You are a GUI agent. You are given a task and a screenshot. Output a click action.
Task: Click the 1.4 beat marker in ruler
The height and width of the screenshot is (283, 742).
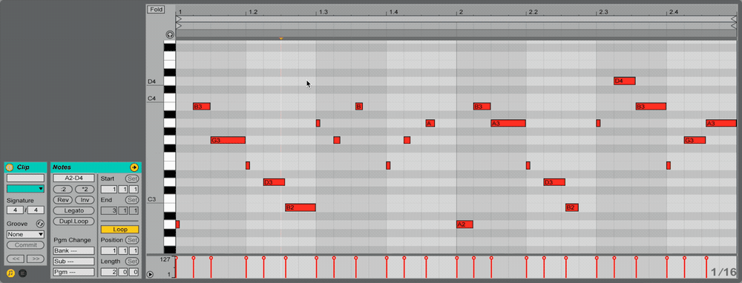(x=393, y=12)
